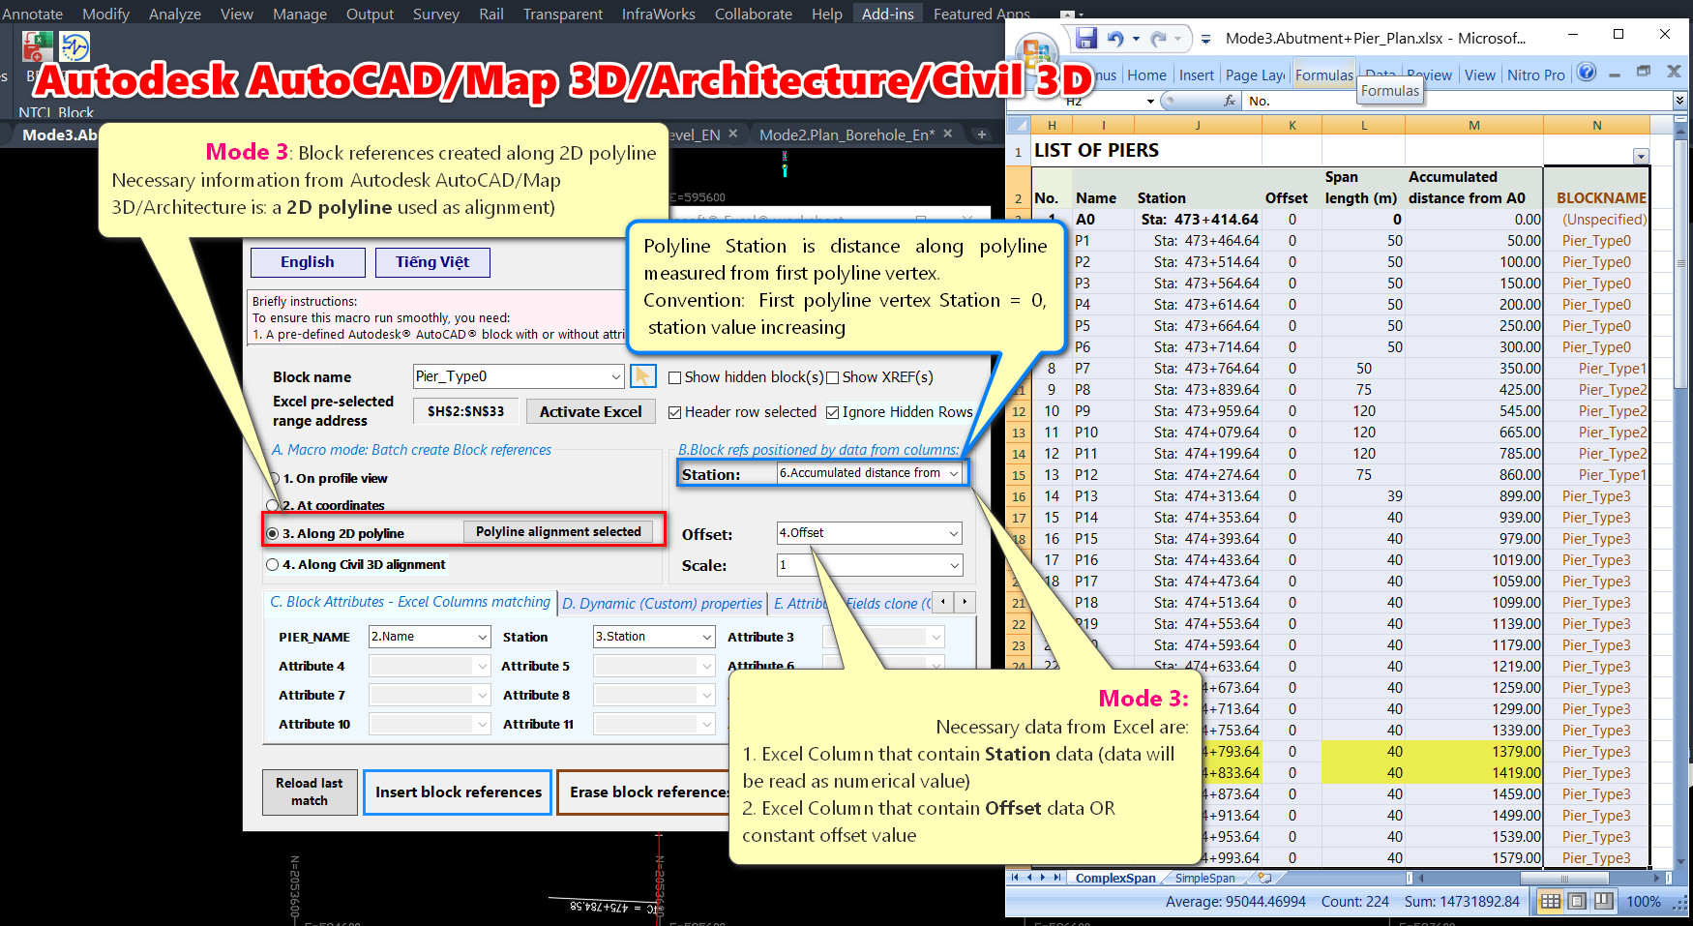Click the 100% zoom level in Excel
The width and height of the screenshot is (1693, 926).
click(x=1644, y=902)
